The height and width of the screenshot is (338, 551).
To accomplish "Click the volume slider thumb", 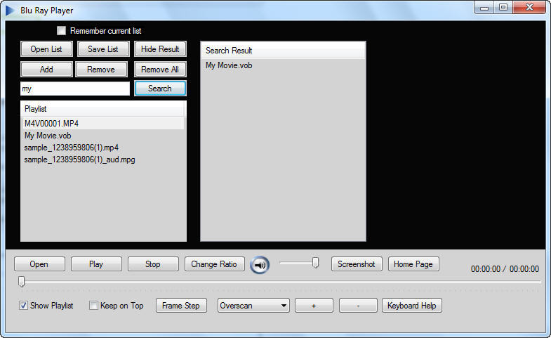I will pos(316,262).
